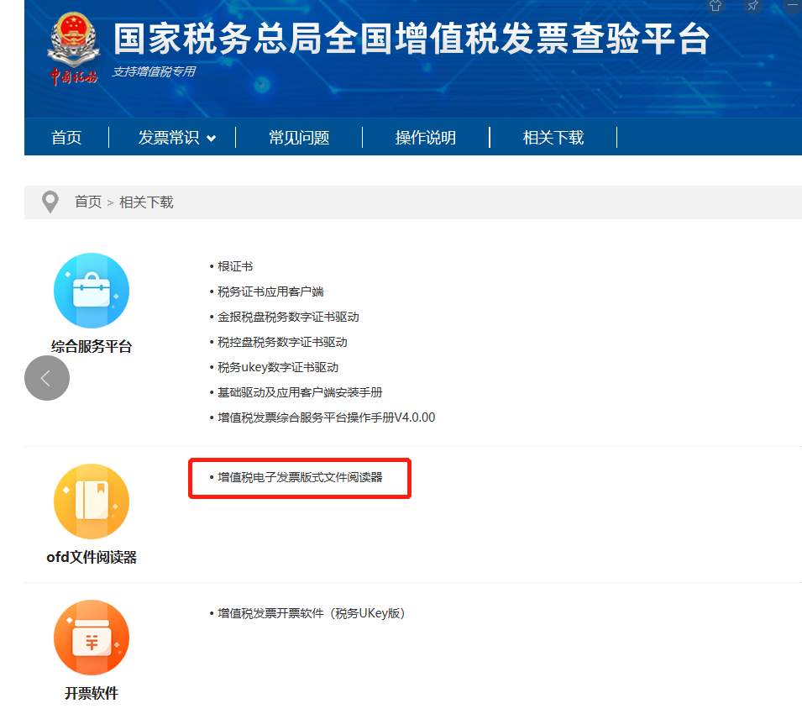Image resolution: width=802 pixels, height=714 pixels.
Task: Download 金报税盘税务数字证书驱动
Action: click(289, 317)
